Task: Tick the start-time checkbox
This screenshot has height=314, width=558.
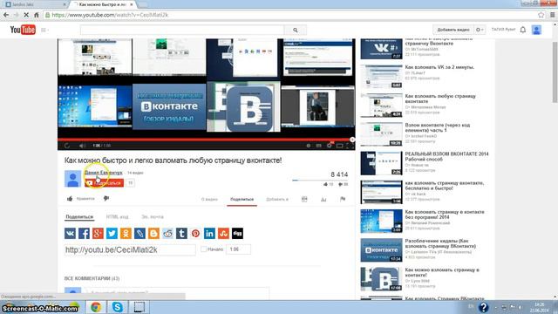Action: pos(203,249)
